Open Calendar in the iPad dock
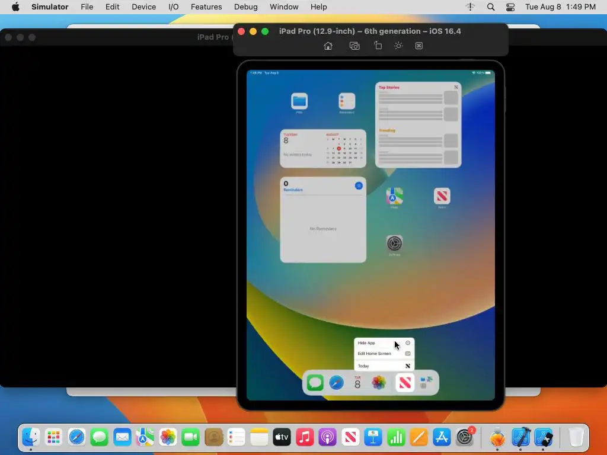Viewport: 607px width, 455px height. click(x=357, y=383)
